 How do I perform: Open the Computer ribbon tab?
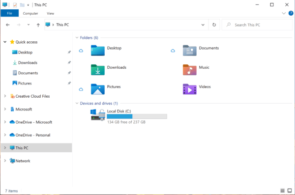coord(30,13)
